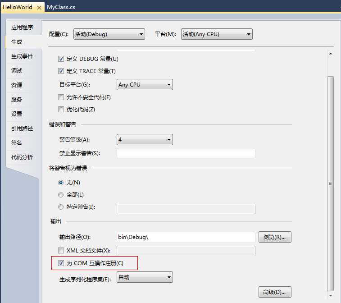
Task: Click the 高级(D)... button
Action: (x=275, y=292)
